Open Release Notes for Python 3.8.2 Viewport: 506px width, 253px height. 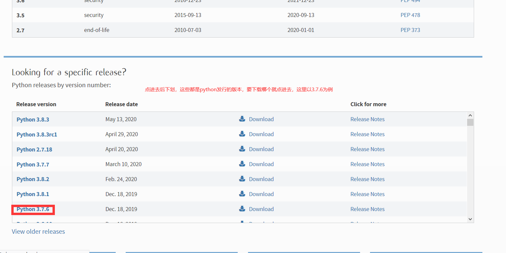(x=367, y=179)
